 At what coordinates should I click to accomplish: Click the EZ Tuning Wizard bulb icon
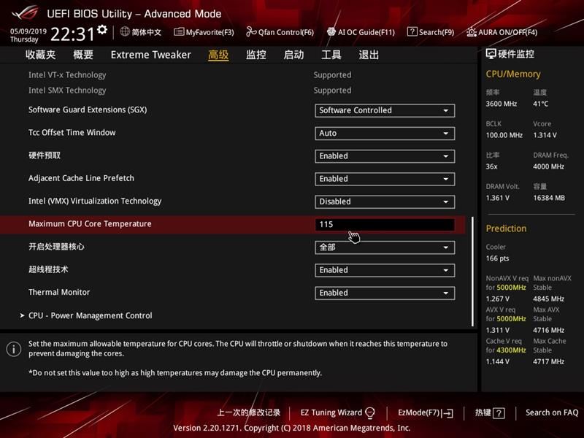tap(370, 412)
